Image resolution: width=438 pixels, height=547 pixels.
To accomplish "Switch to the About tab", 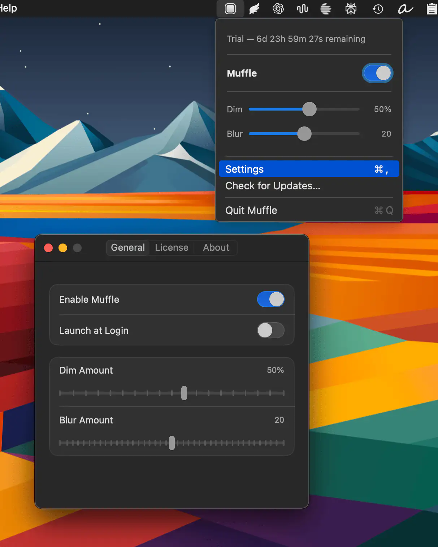I will point(216,247).
